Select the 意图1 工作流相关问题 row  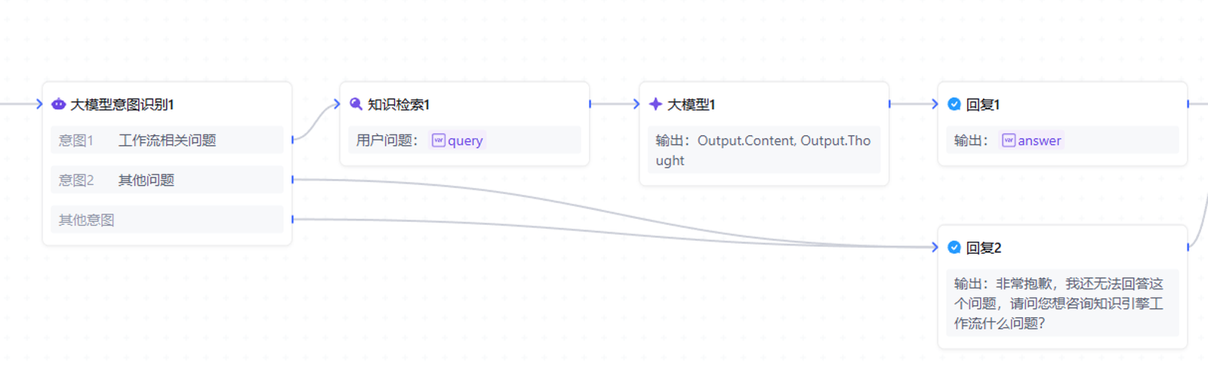pos(167,140)
